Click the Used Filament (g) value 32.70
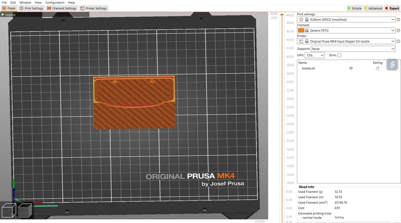The width and height of the screenshot is (401, 223). [x=338, y=192]
